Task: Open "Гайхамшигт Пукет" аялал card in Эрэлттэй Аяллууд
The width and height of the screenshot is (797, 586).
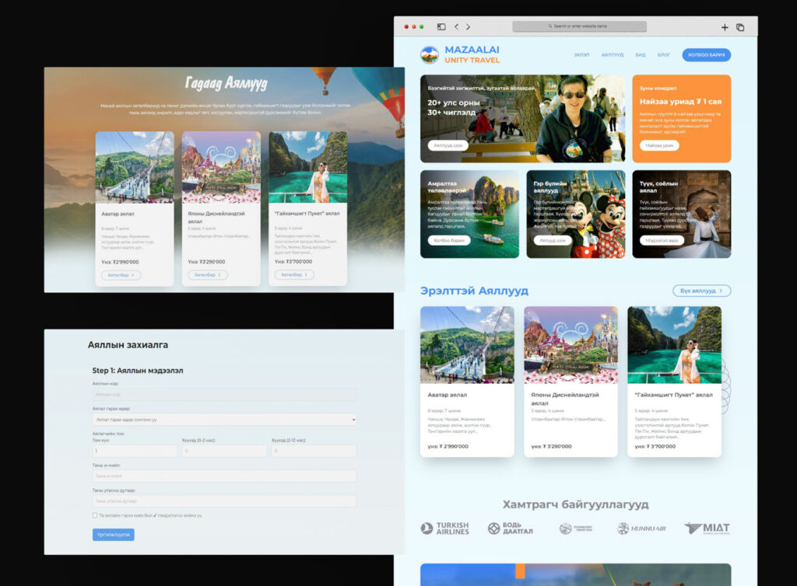Action: point(675,382)
